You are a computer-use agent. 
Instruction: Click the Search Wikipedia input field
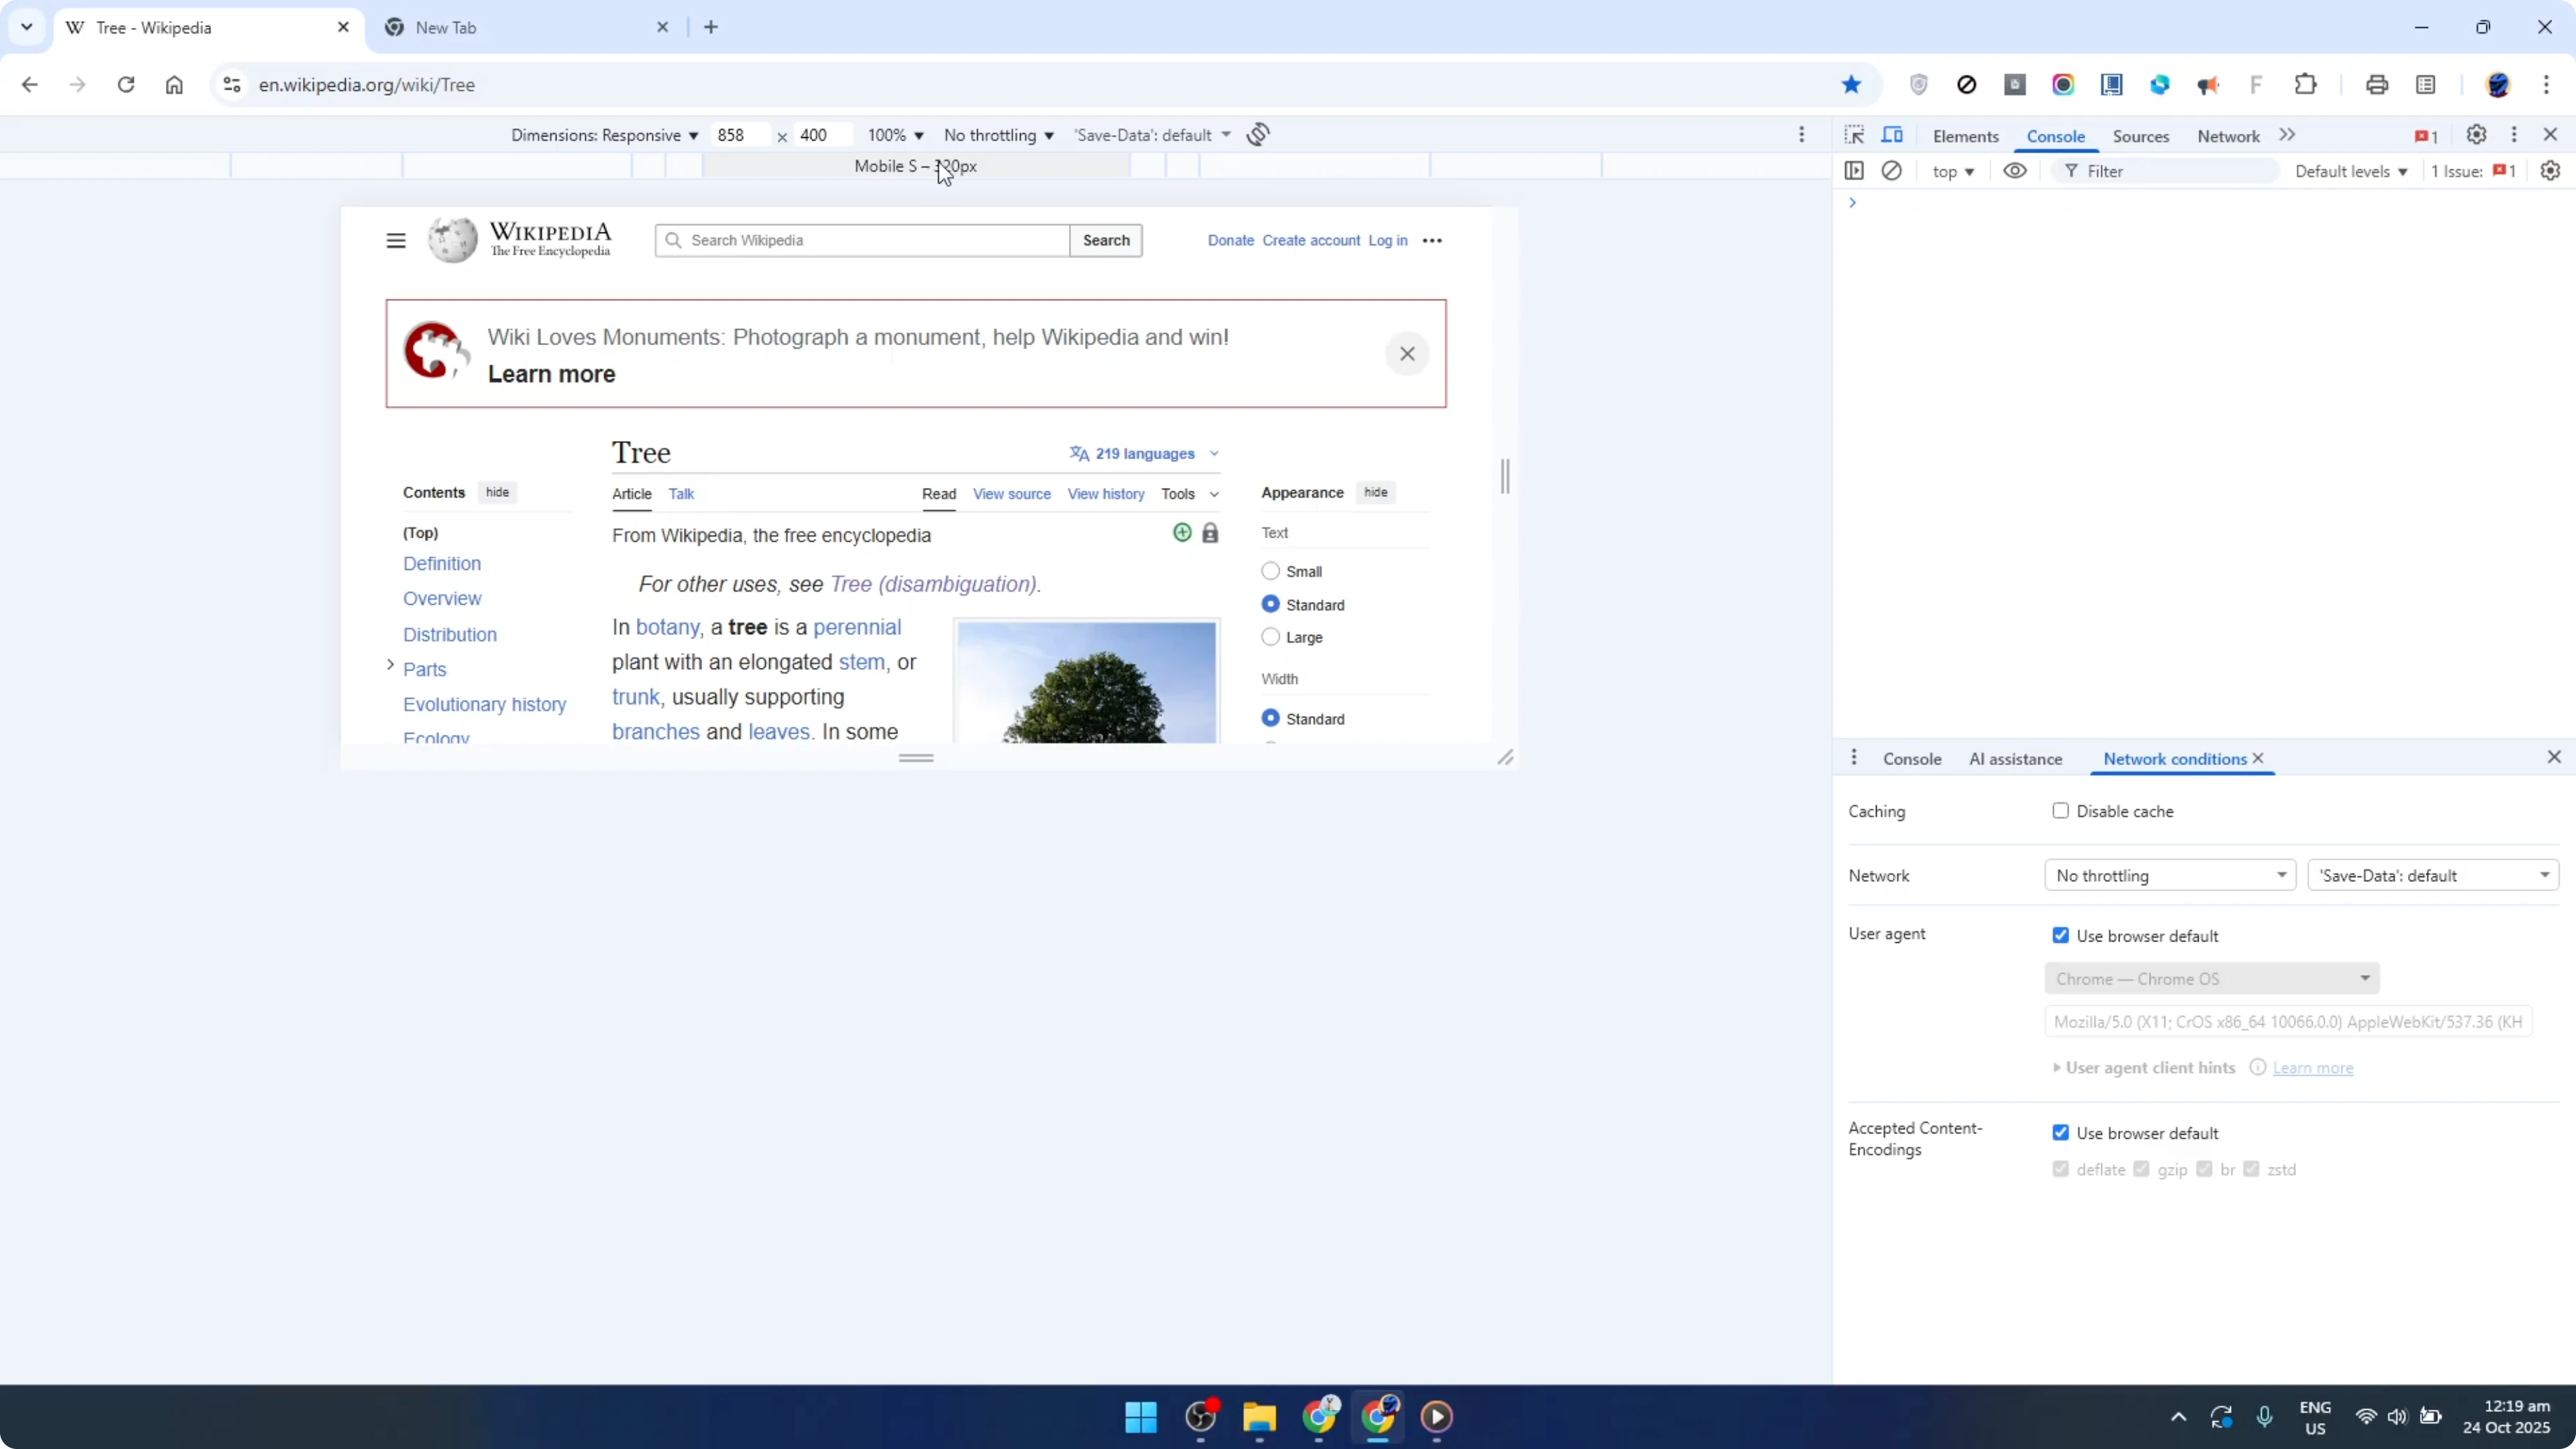point(862,240)
